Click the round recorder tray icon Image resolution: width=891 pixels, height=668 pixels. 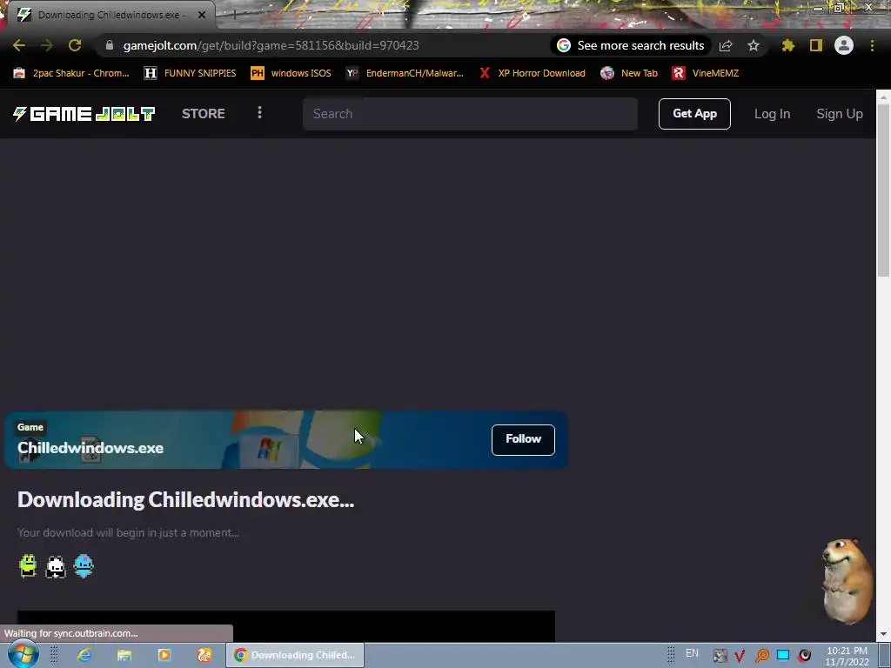pos(804,656)
